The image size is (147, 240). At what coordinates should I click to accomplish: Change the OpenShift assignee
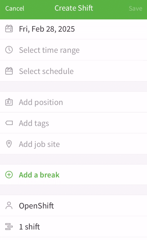74,205
